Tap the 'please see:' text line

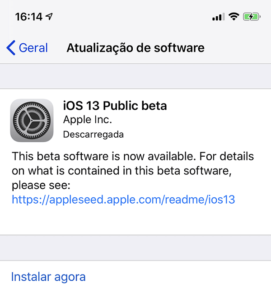point(41,185)
